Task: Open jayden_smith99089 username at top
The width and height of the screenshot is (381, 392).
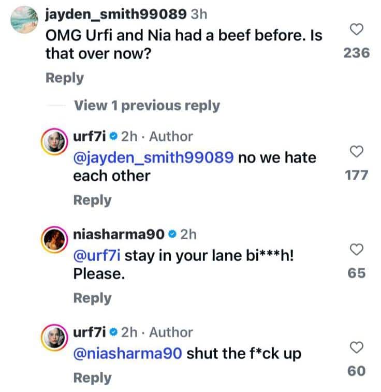Action: (x=116, y=14)
